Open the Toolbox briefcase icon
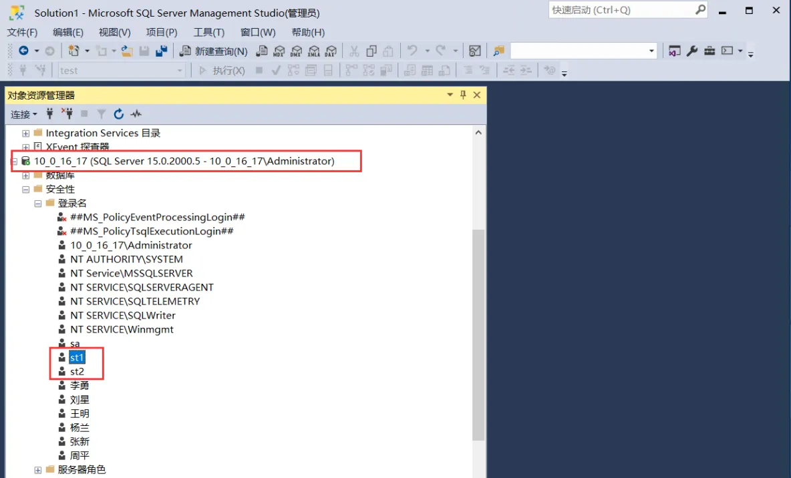Image resolution: width=791 pixels, height=478 pixels. (x=709, y=51)
